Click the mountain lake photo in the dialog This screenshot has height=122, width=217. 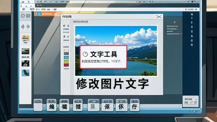tap(116, 50)
